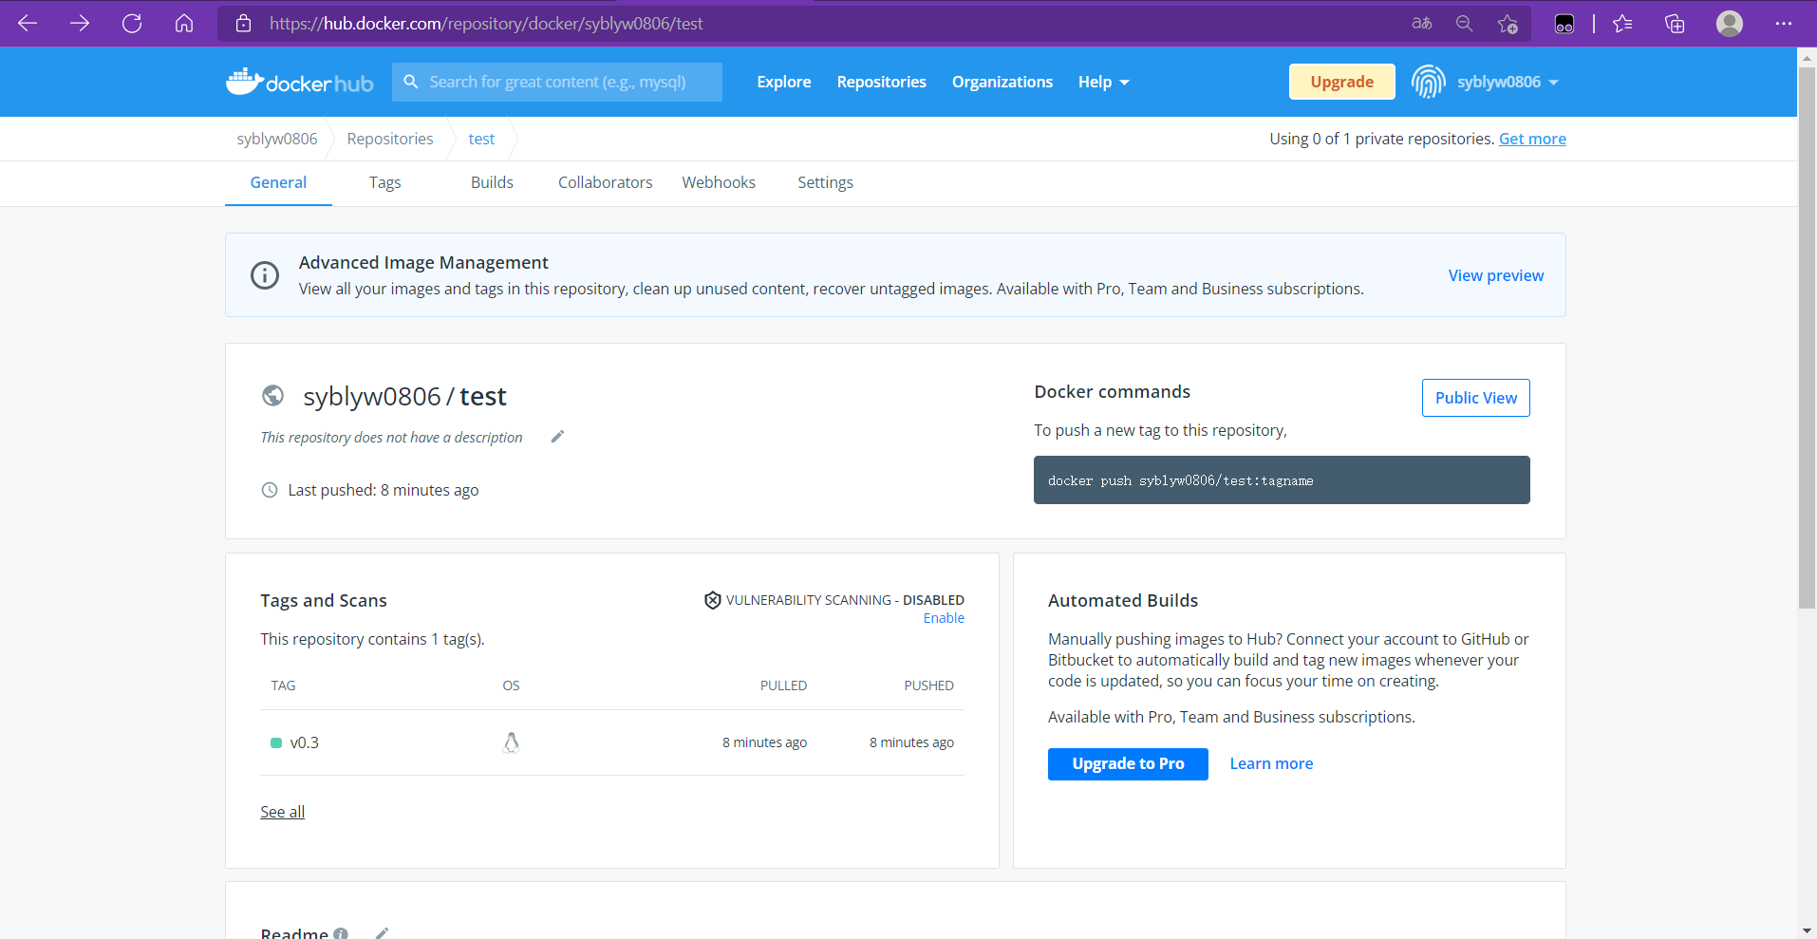Click the docker push command box
Viewport: 1817px width, 939px height.
tap(1282, 480)
